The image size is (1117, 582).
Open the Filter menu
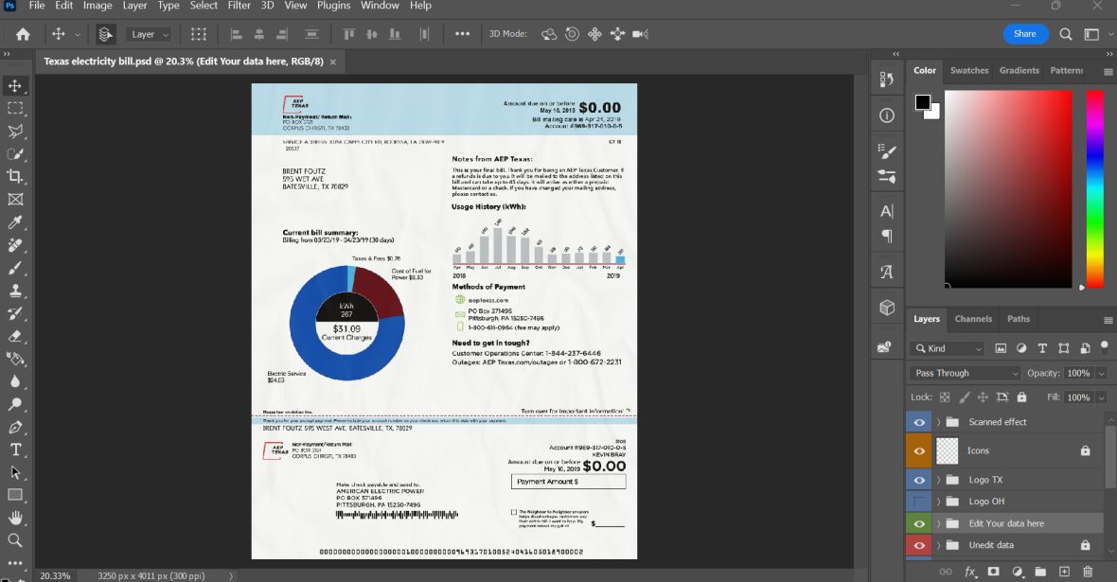tap(238, 6)
